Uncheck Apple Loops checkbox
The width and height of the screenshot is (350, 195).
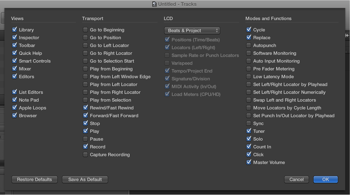tap(15, 108)
